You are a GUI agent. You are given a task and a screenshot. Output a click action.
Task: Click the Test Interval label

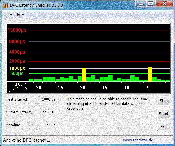coord(17,99)
